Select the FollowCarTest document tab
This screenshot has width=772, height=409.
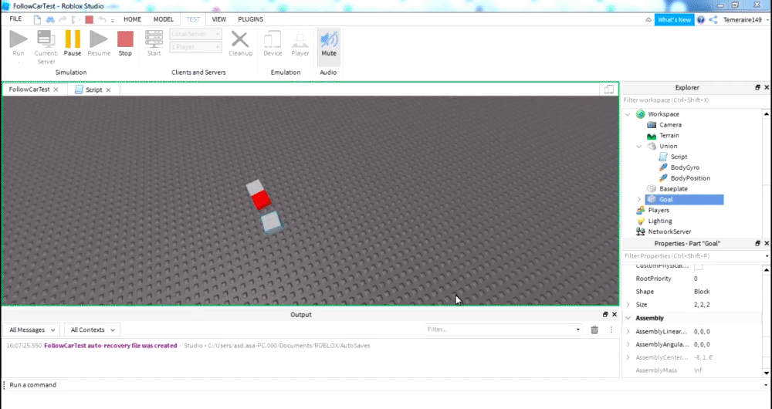coord(29,90)
